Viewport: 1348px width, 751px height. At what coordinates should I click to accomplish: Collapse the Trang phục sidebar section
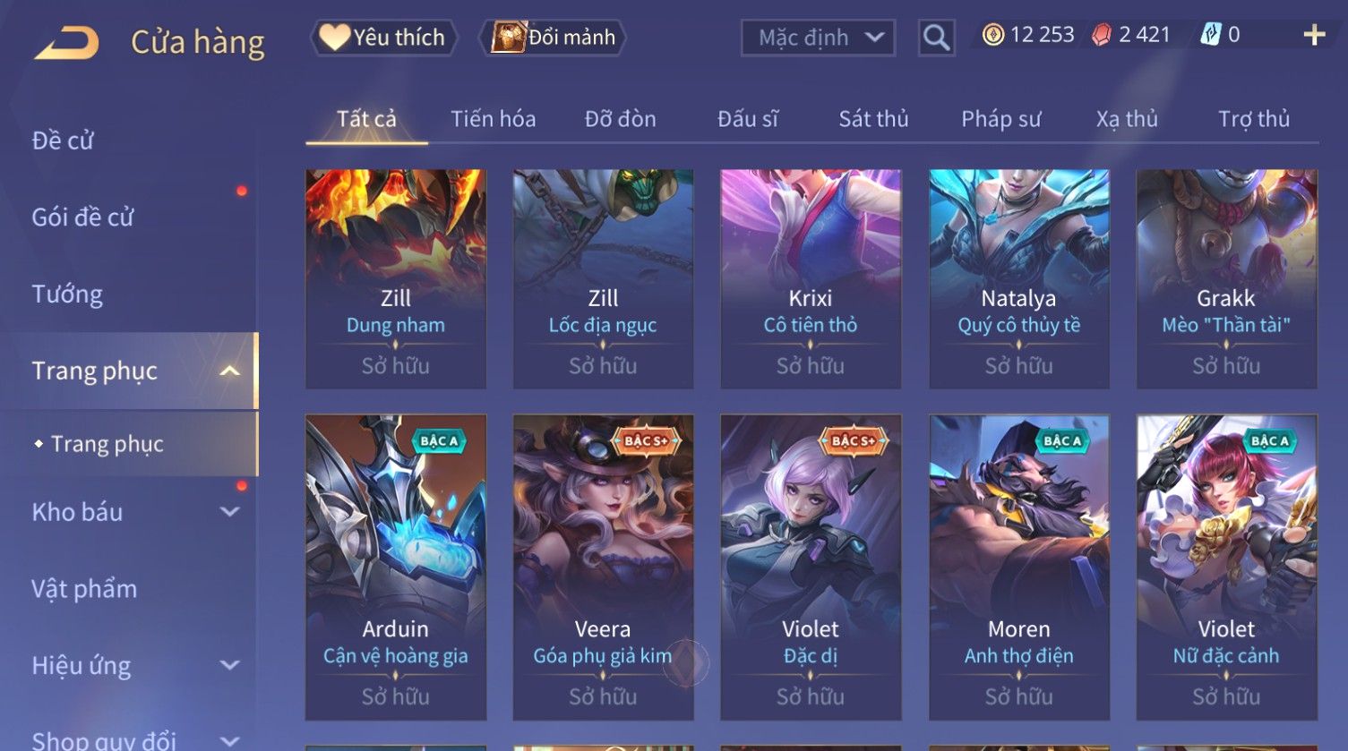point(229,371)
